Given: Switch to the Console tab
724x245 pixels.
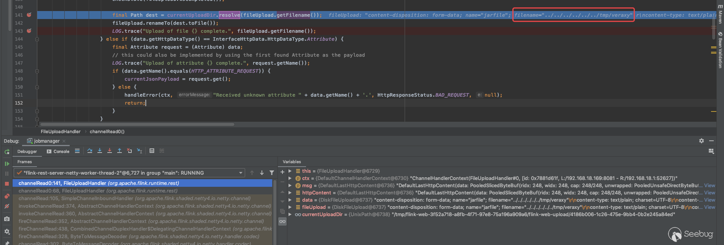Looking at the screenshot, I should click(58, 151).
